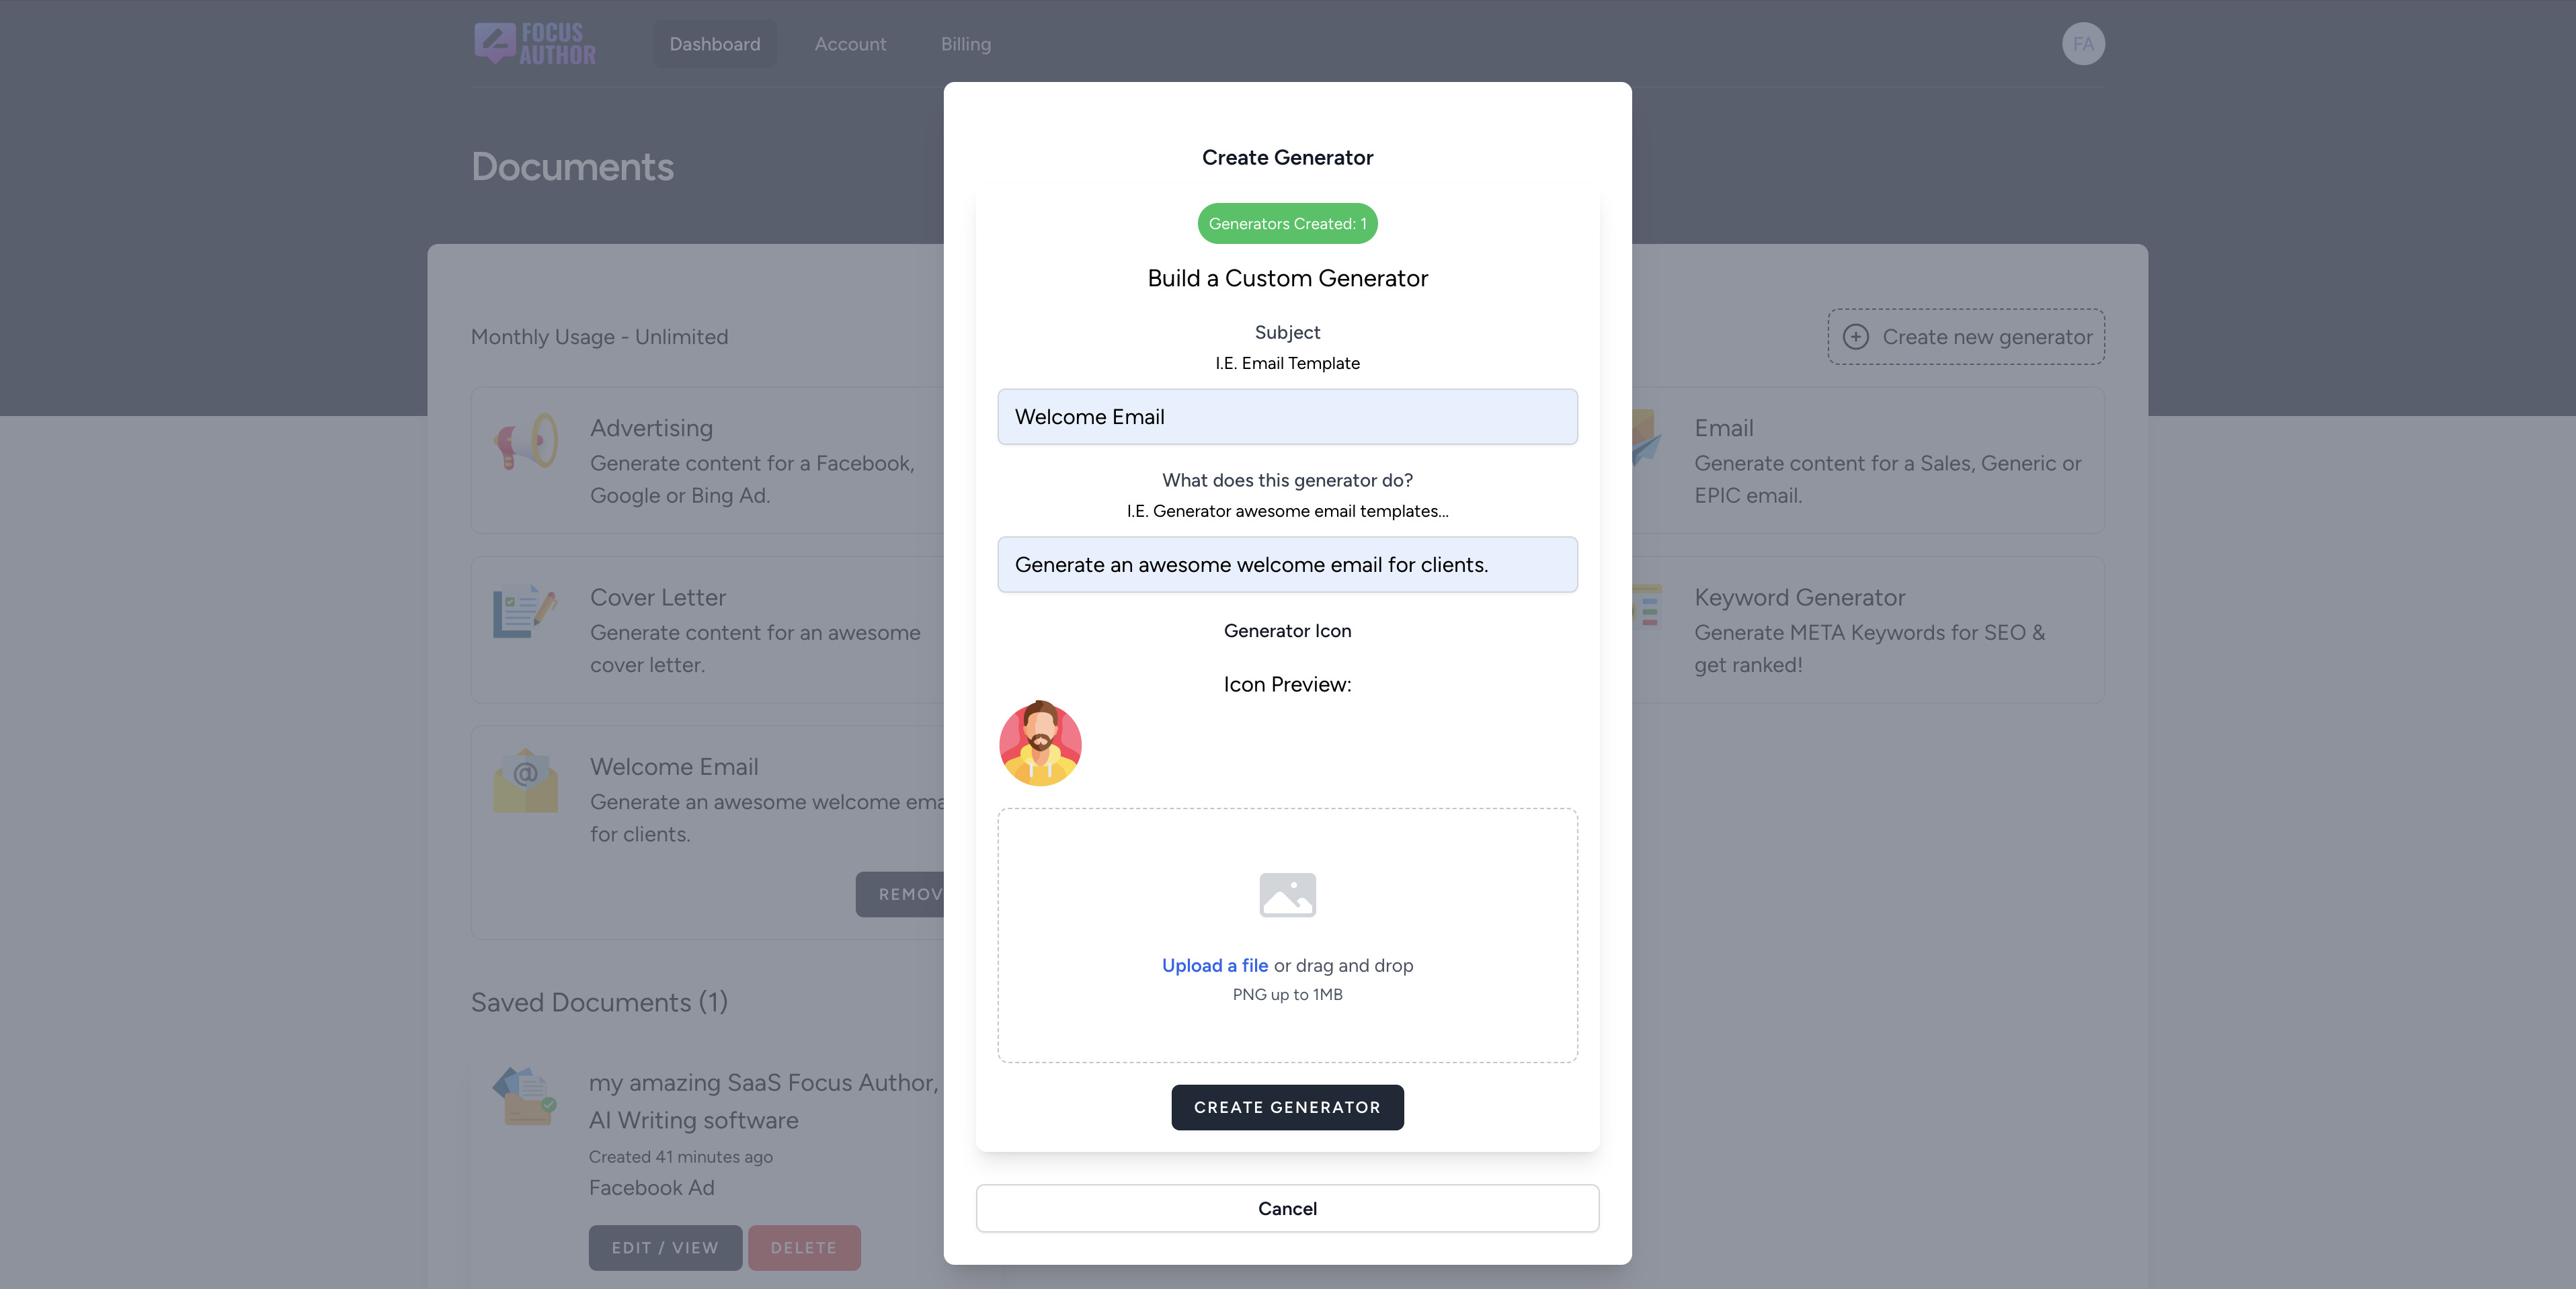Open the Dashboard tab
The height and width of the screenshot is (1289, 2576).
(715, 44)
